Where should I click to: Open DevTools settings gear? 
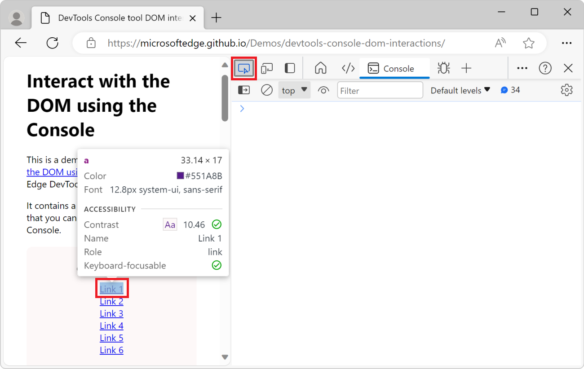point(566,90)
